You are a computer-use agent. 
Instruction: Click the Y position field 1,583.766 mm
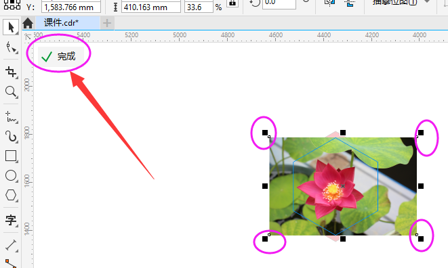click(71, 7)
